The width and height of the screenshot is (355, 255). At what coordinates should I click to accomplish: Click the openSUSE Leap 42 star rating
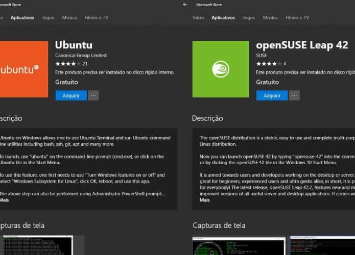269,64
